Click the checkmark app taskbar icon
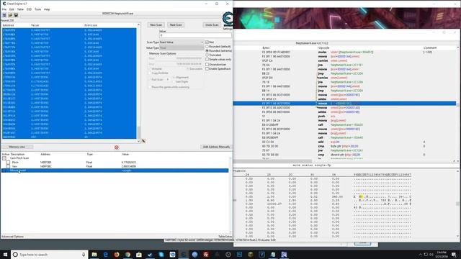Viewport: 461px width, 259px height. (151, 254)
